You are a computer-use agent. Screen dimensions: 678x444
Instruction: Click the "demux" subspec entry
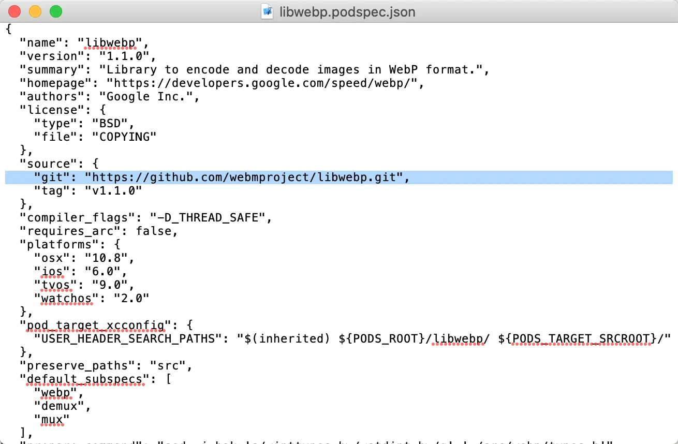click(63, 406)
